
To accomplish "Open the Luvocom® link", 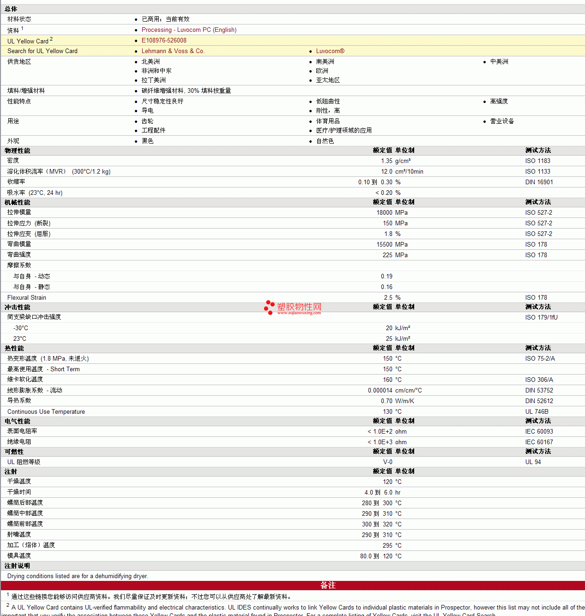I will (330, 51).
